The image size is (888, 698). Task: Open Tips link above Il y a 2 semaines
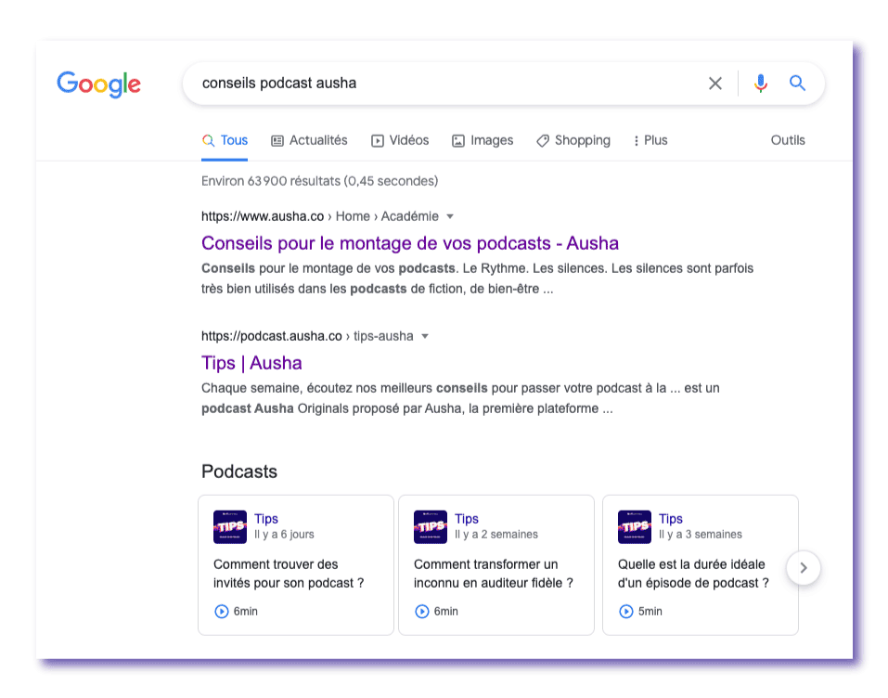pos(467,519)
